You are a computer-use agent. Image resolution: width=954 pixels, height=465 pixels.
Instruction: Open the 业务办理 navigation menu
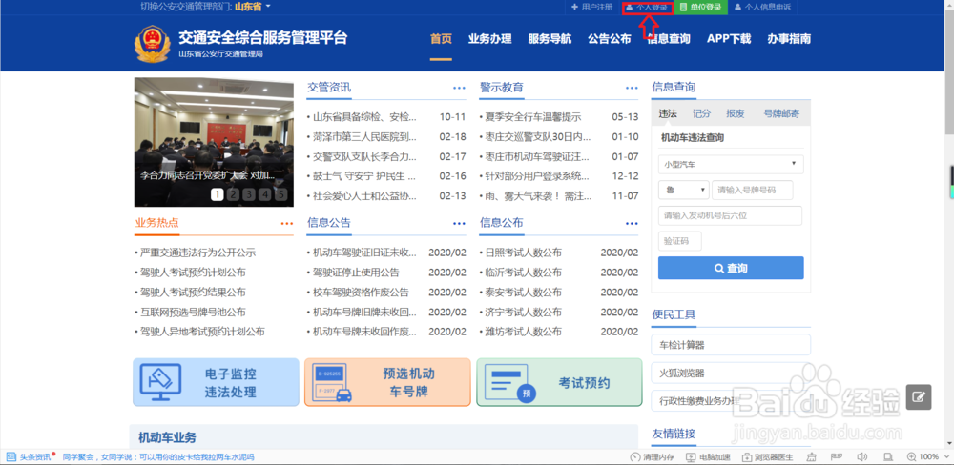pos(489,39)
